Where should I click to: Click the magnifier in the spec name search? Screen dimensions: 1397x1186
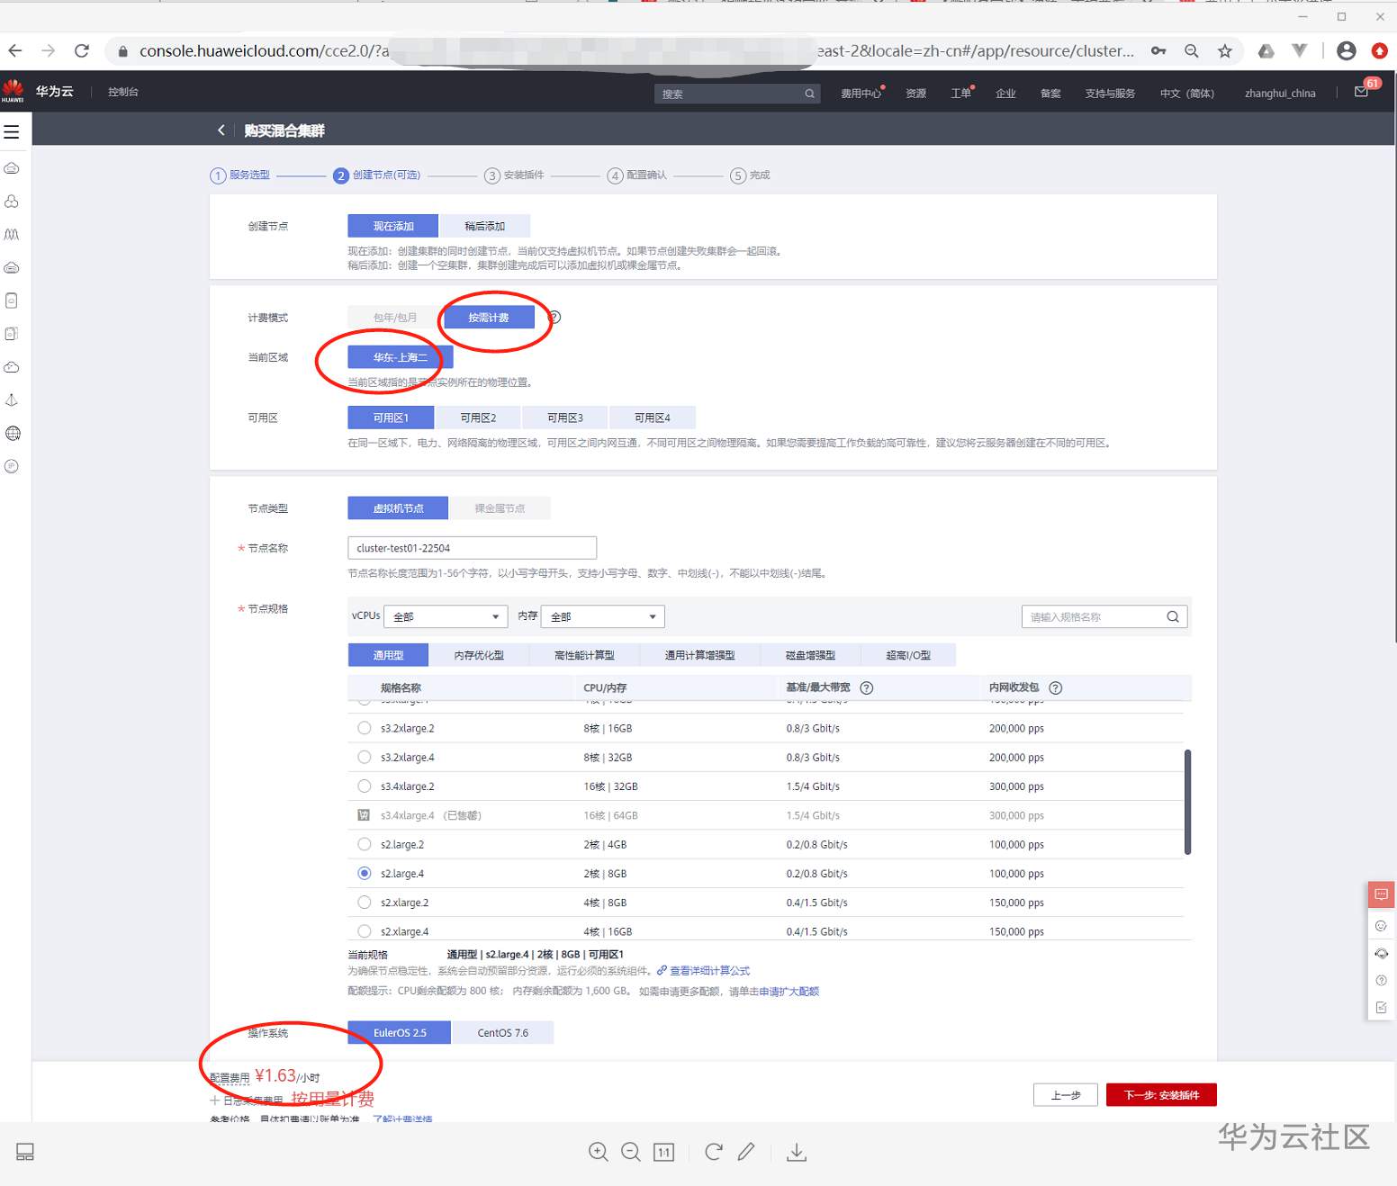point(1173,616)
